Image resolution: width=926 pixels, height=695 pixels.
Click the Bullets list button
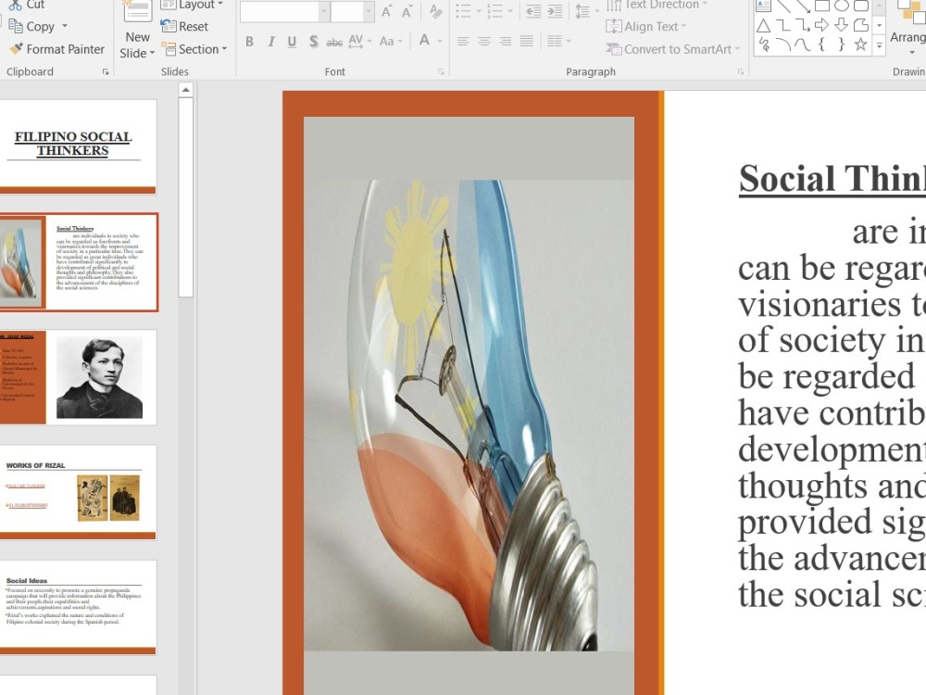click(464, 11)
